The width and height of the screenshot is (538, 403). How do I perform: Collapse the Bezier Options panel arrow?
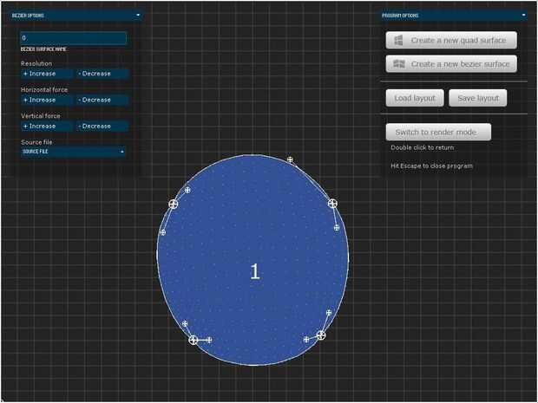pos(138,15)
